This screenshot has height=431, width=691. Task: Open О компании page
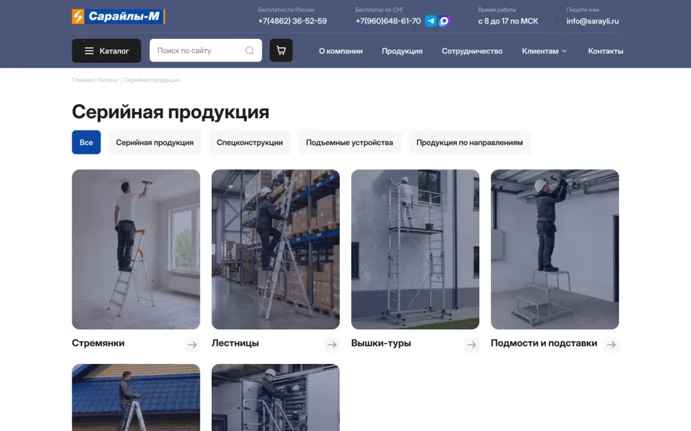pyautogui.click(x=341, y=51)
